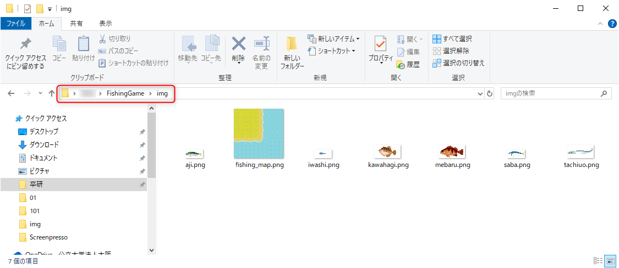This screenshot has height=268, width=619.
Task: Toggle selection with Invert Selection button
Action: (459, 63)
